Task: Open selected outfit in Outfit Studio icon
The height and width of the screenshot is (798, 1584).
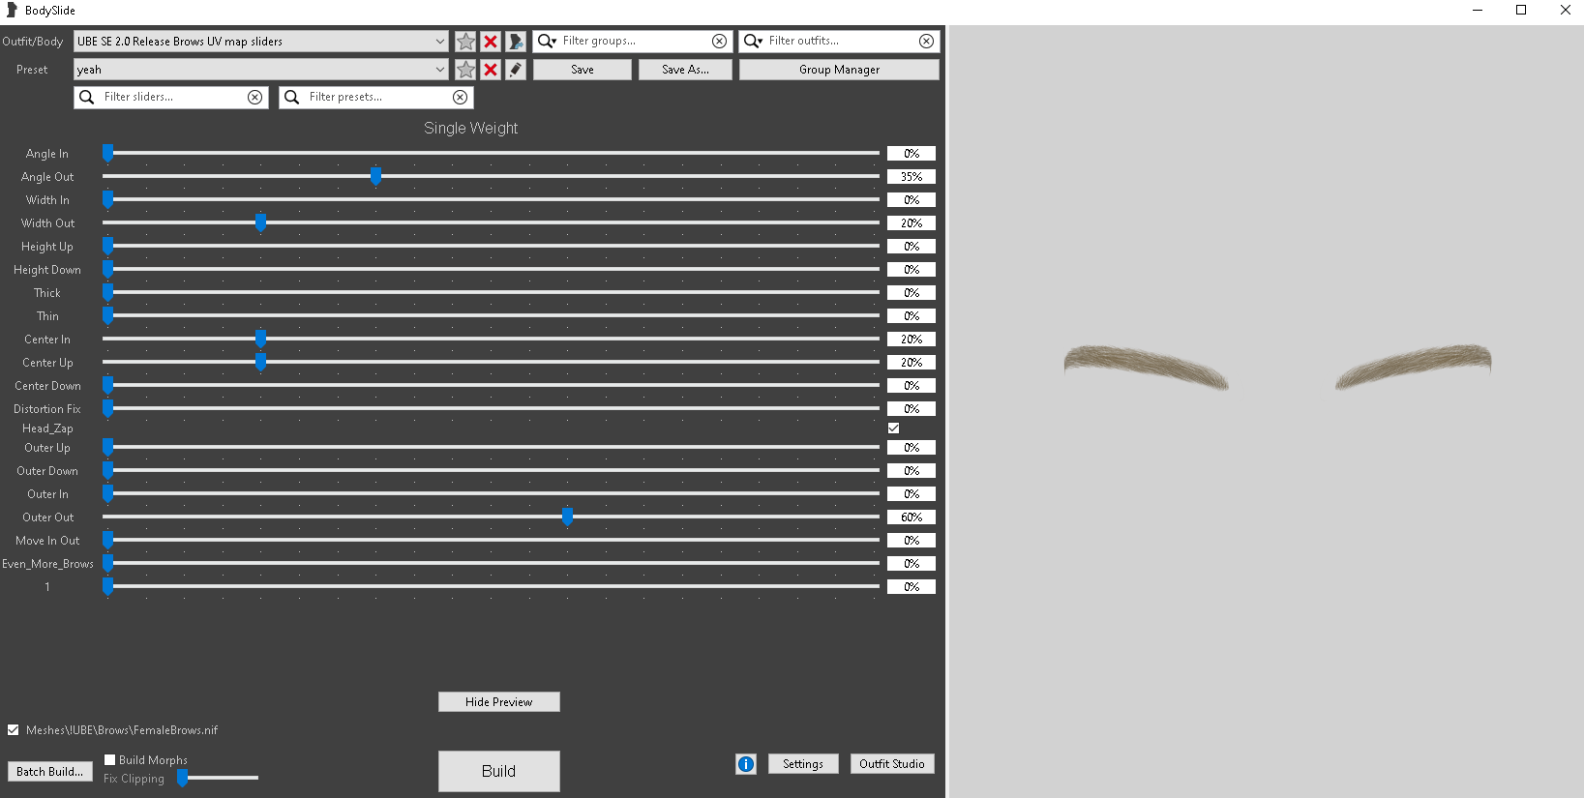Action: [516, 42]
